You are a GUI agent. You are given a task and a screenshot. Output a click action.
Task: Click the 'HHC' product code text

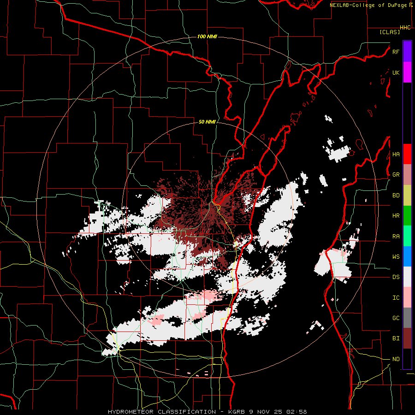405,28
